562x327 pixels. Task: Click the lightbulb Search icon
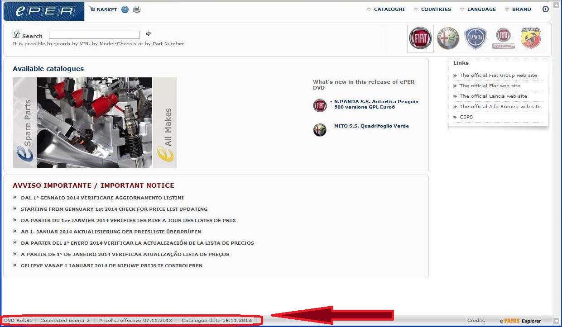16,34
